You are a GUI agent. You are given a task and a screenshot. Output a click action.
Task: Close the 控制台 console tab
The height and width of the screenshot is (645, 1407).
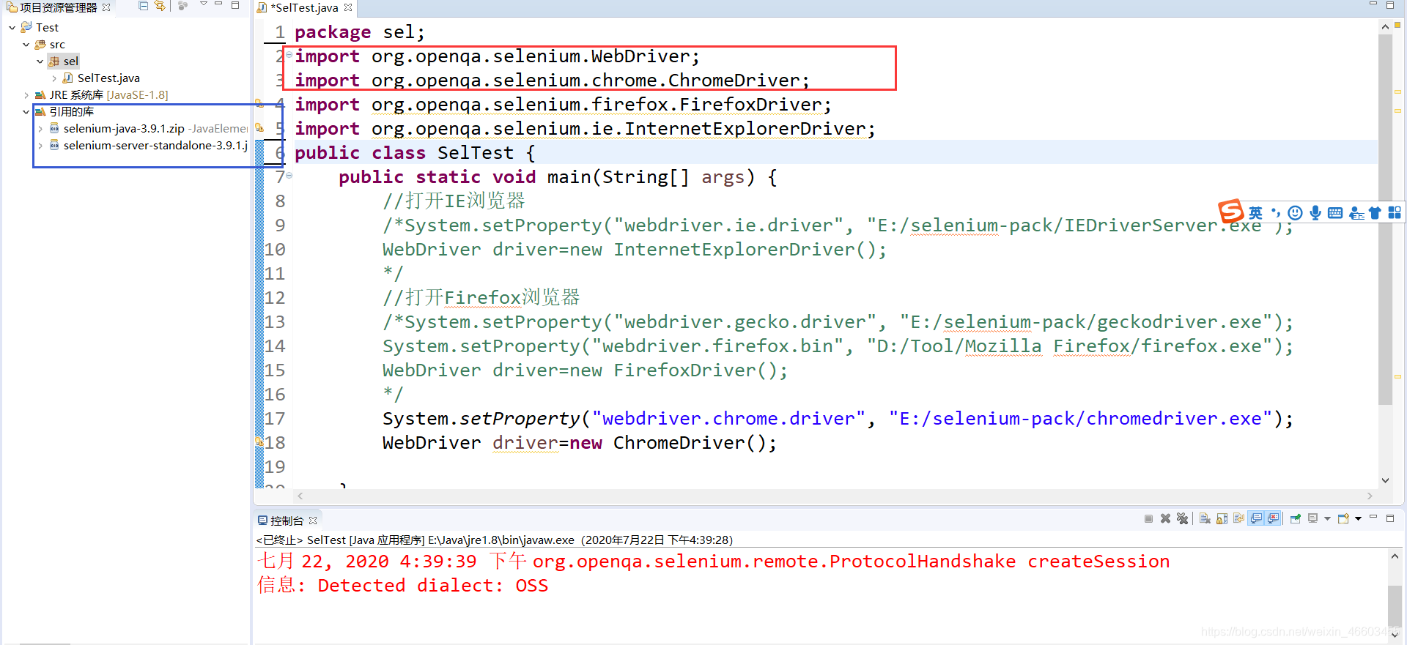tap(313, 521)
